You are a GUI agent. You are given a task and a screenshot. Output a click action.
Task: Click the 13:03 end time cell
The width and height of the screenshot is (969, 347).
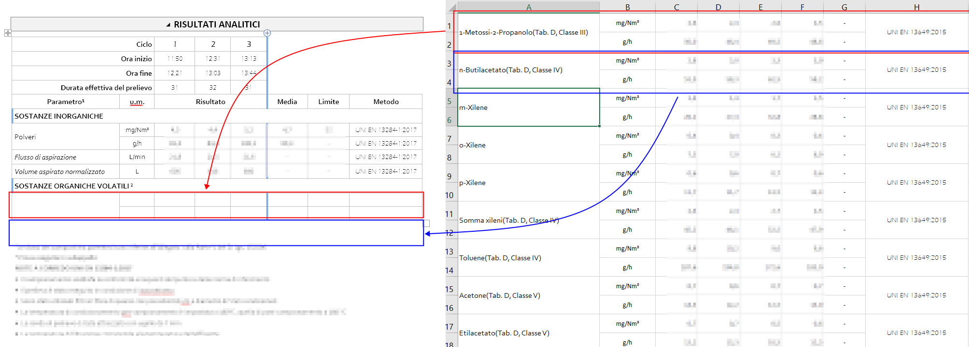213,73
